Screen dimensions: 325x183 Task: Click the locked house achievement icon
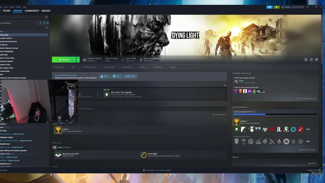[x=286, y=142]
